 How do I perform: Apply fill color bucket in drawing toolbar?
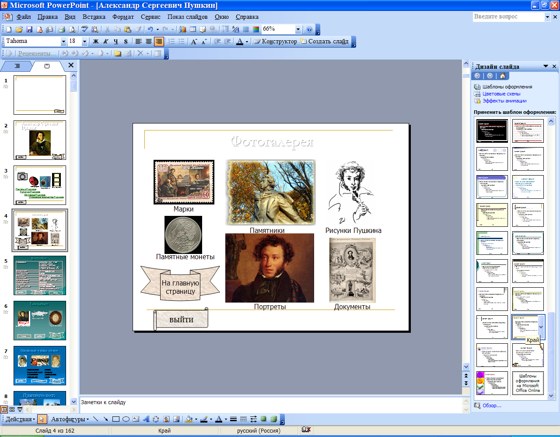(x=189, y=419)
